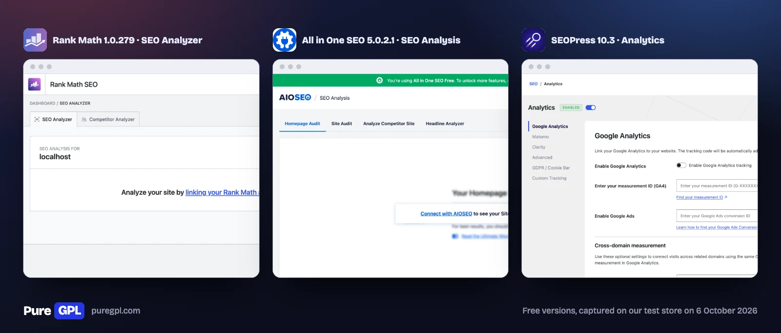The height and width of the screenshot is (333, 781).
Task: Click the DASHBOARD breadcrumb in Rank Math
Action: click(x=42, y=103)
